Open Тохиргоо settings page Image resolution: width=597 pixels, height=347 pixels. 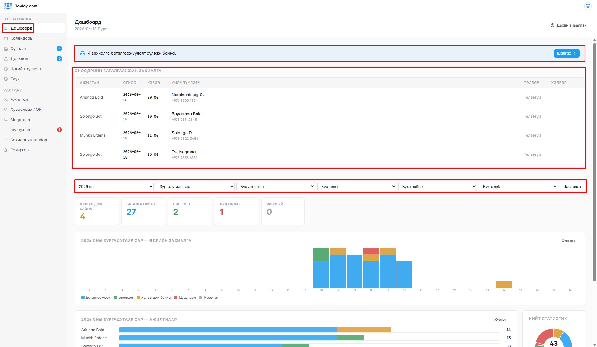pos(33,150)
